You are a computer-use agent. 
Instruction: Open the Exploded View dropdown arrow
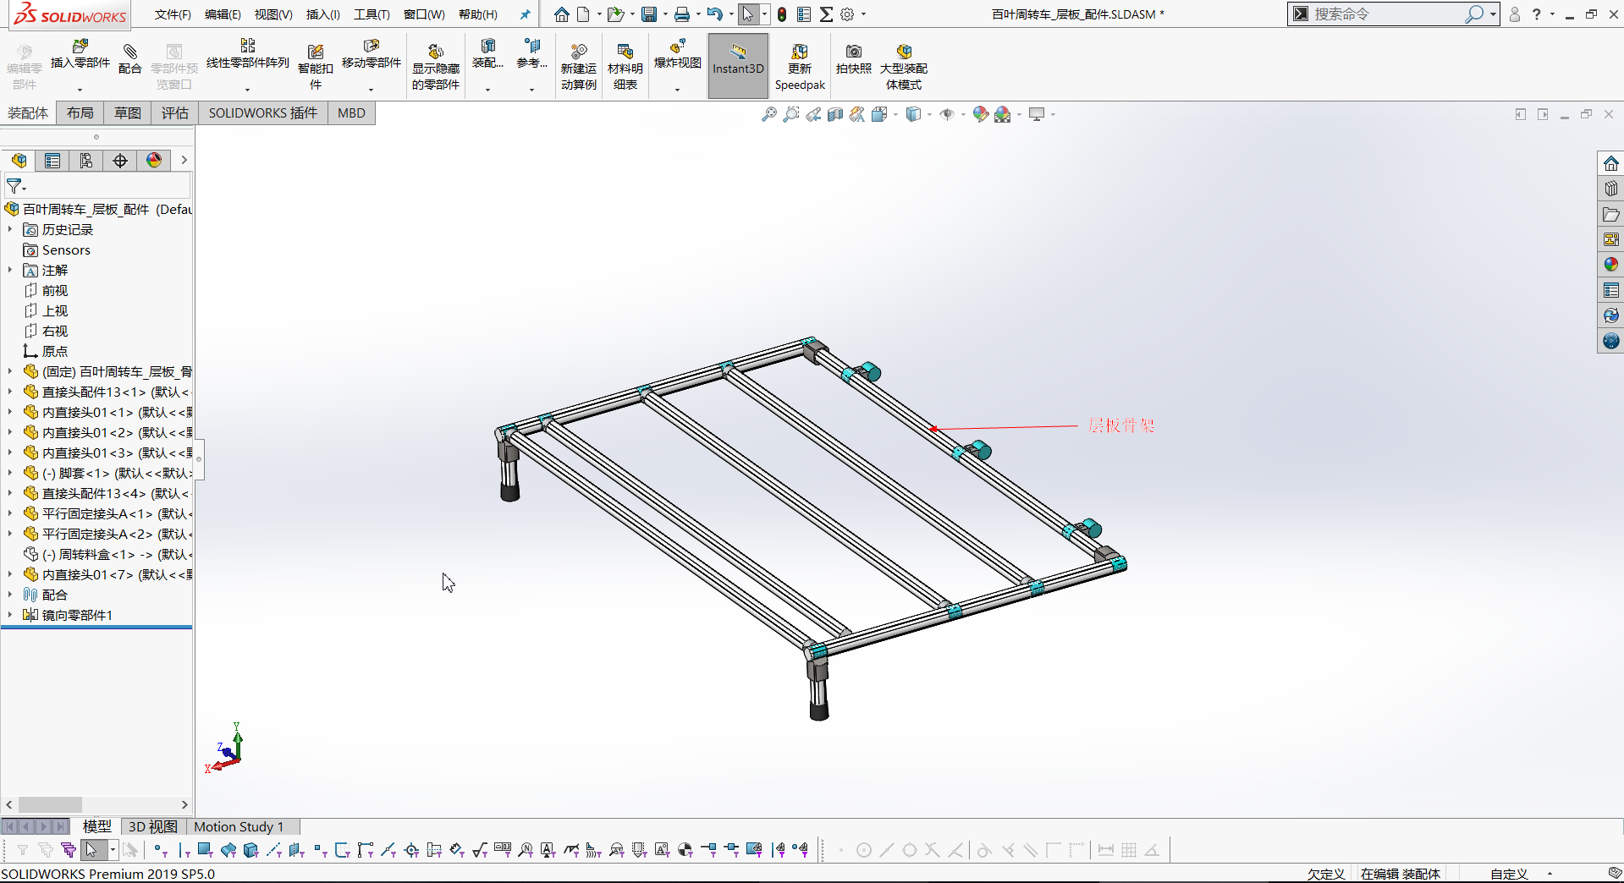678,89
